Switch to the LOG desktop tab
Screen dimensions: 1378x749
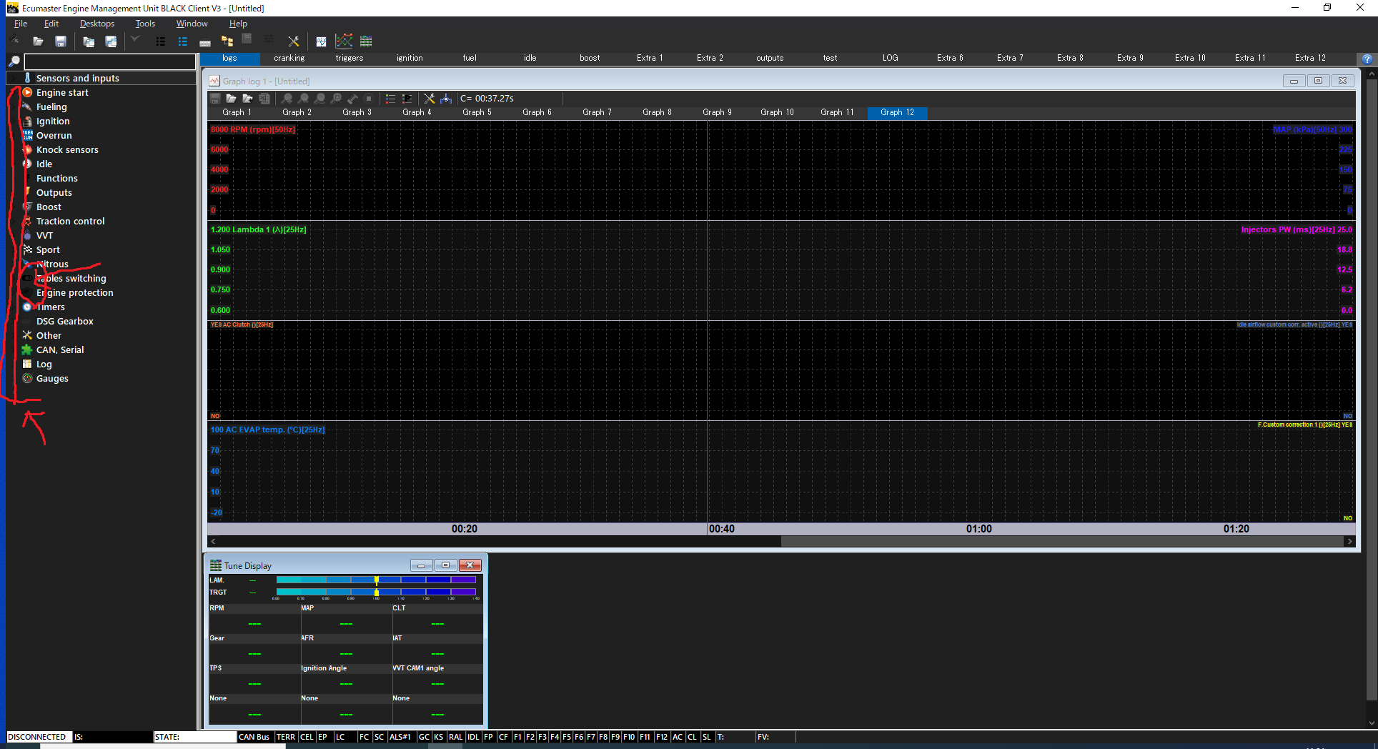click(x=890, y=58)
